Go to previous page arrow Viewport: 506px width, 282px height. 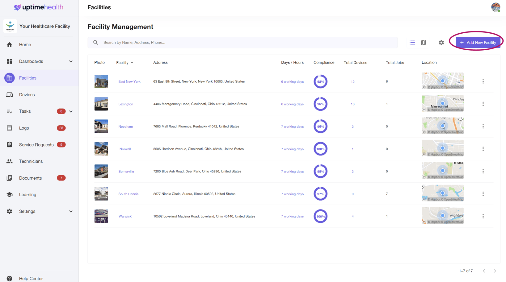[484, 271]
